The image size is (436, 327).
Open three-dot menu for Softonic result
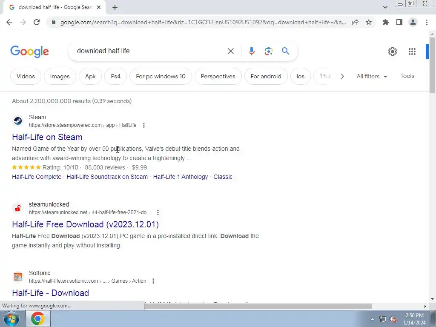point(153,281)
